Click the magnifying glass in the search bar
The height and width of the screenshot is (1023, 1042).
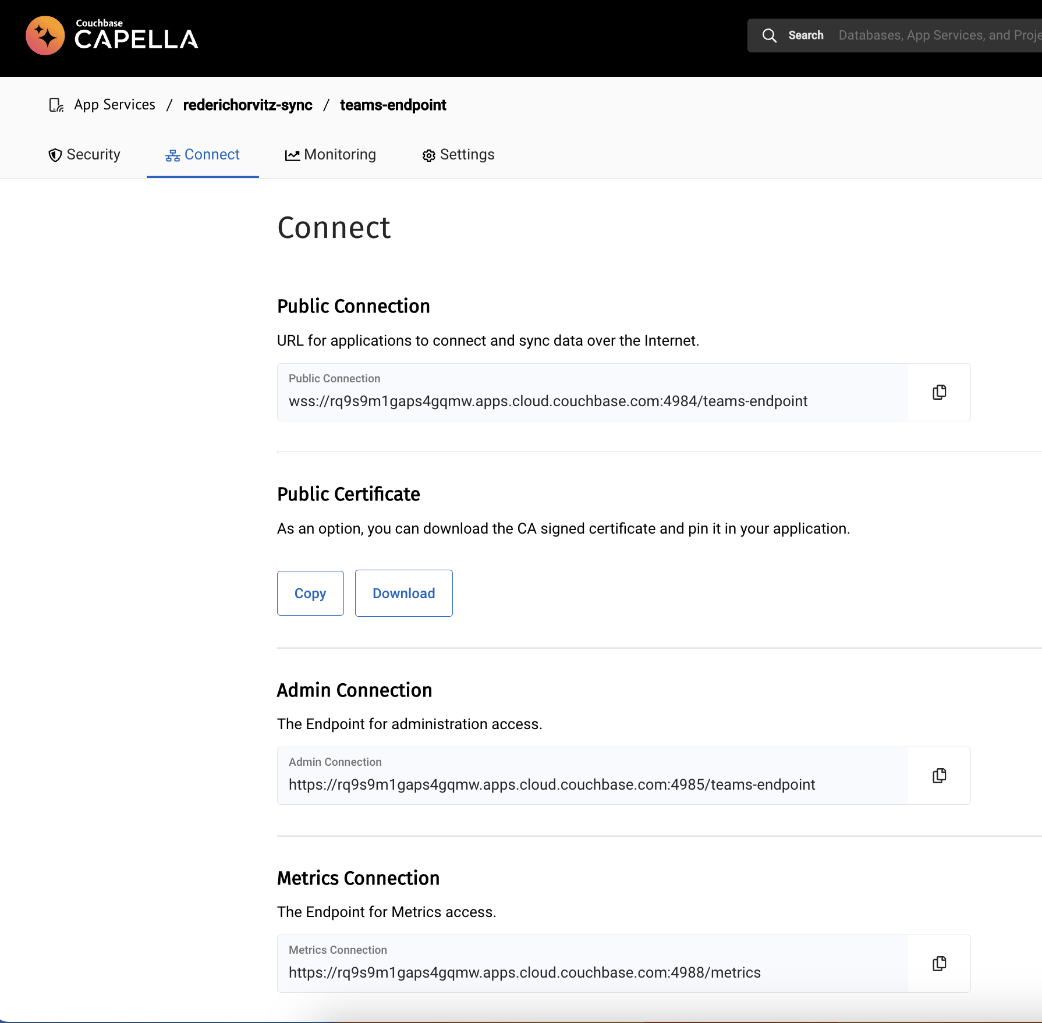click(769, 35)
